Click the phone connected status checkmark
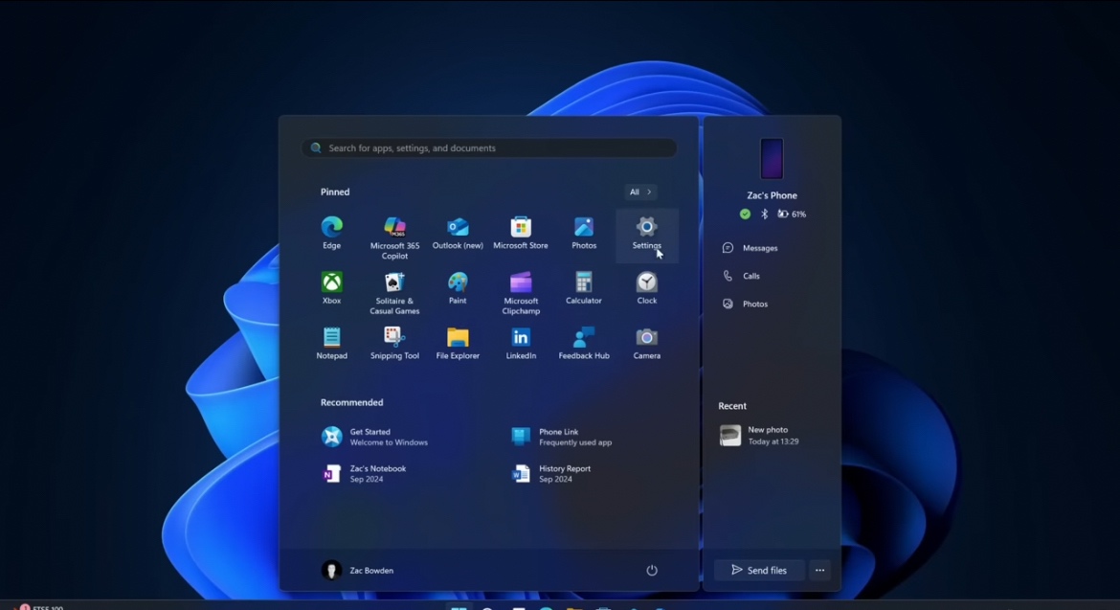Viewport: 1120px width, 610px height. [x=745, y=215]
